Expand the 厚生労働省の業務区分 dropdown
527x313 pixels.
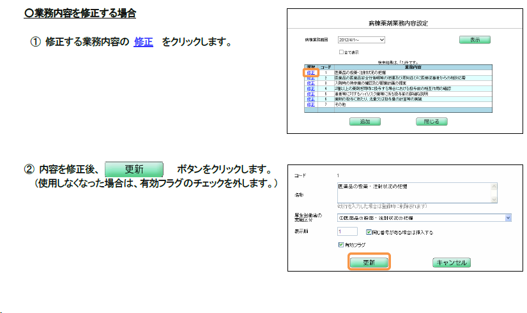tap(508, 217)
